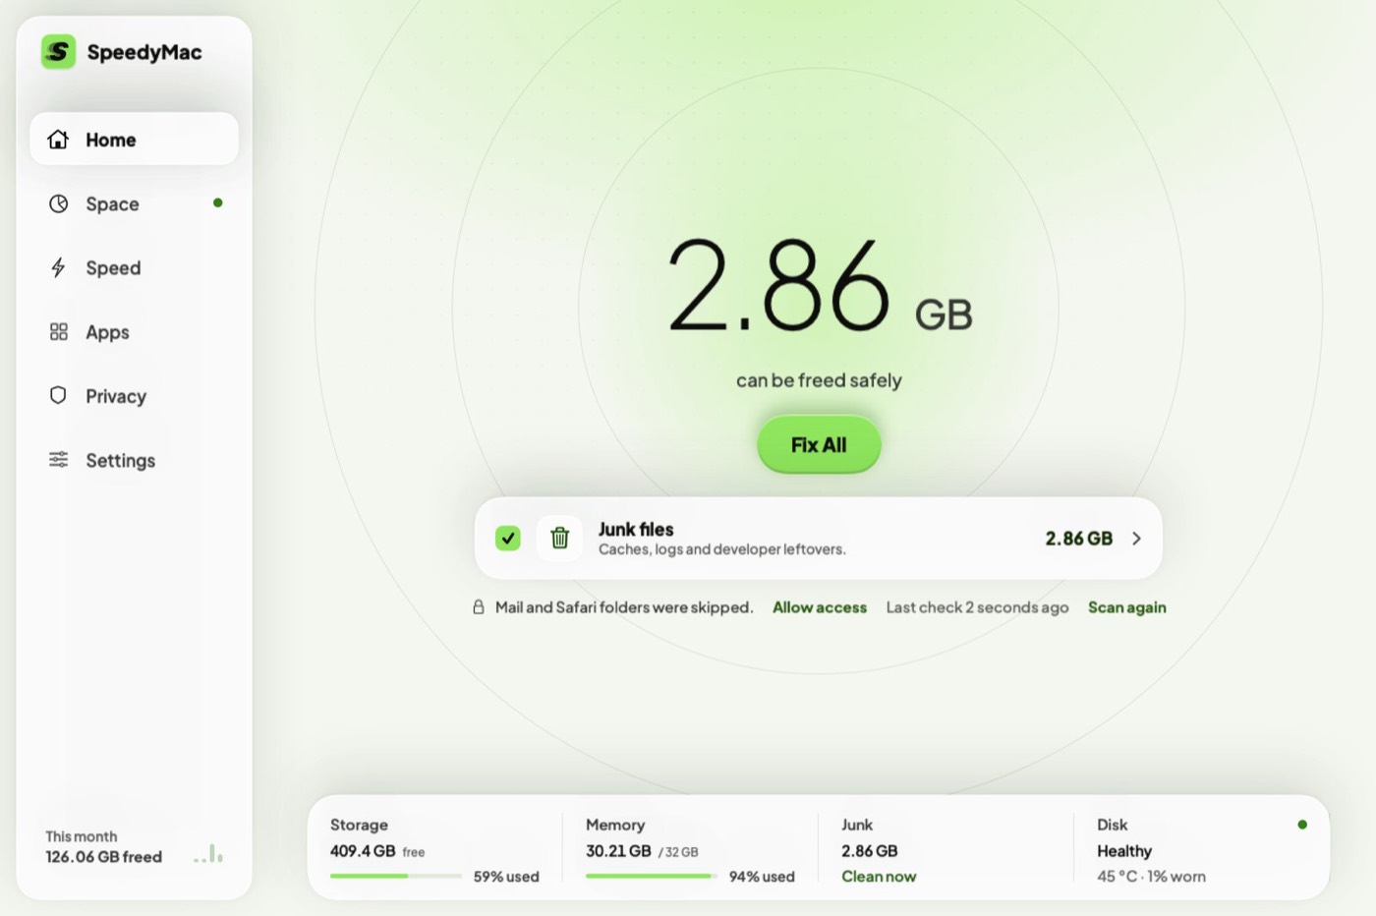Open the Settings section
The height and width of the screenshot is (916, 1376).
(134, 460)
